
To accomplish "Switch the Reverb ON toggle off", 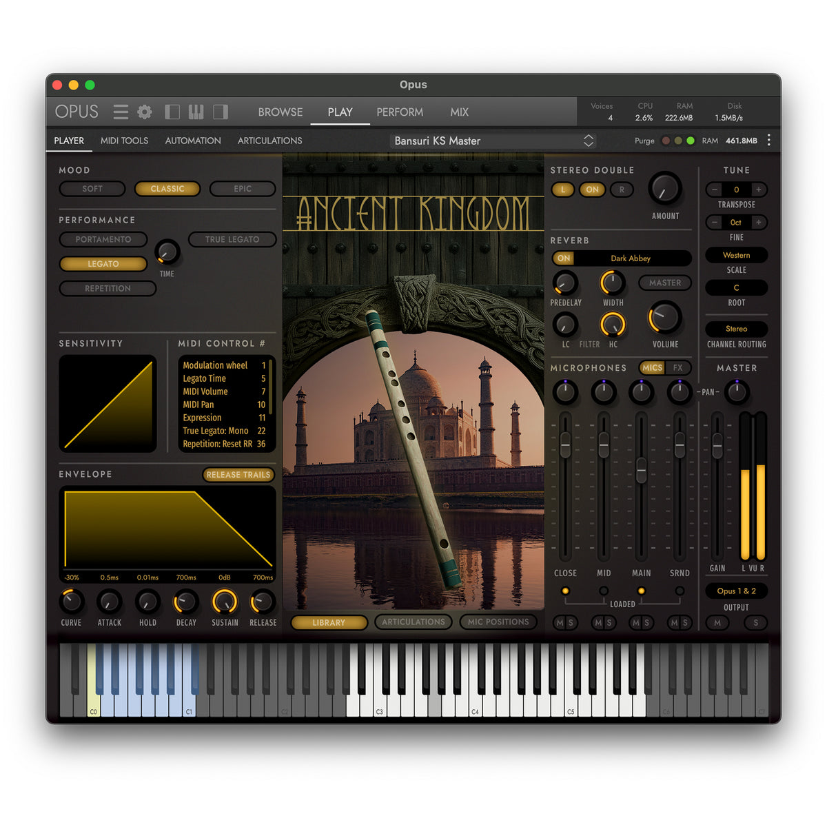I will (564, 258).
